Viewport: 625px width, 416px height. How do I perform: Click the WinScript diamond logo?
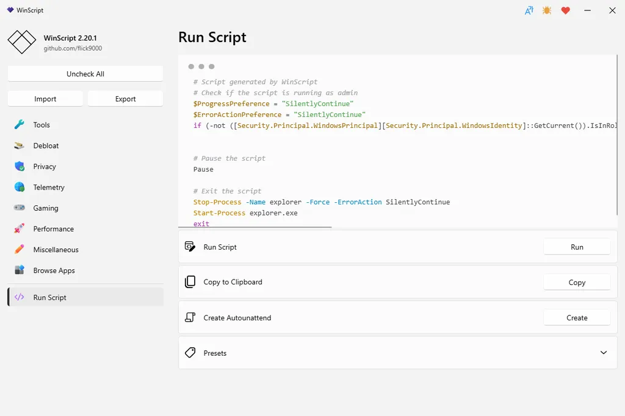22,42
